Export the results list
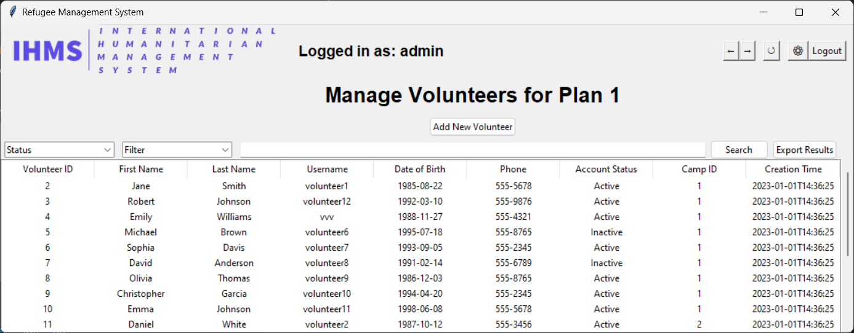This screenshot has height=333, width=854. (805, 150)
